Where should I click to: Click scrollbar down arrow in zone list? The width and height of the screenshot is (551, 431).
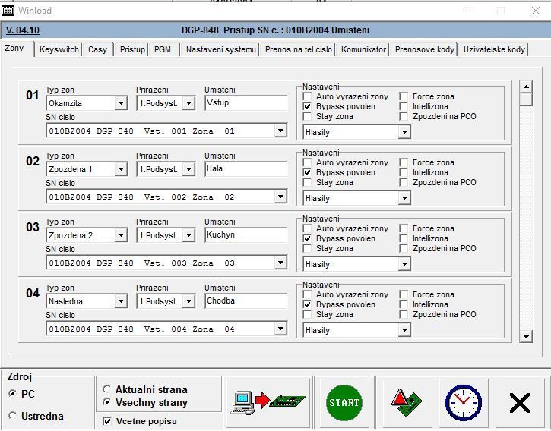click(x=526, y=335)
